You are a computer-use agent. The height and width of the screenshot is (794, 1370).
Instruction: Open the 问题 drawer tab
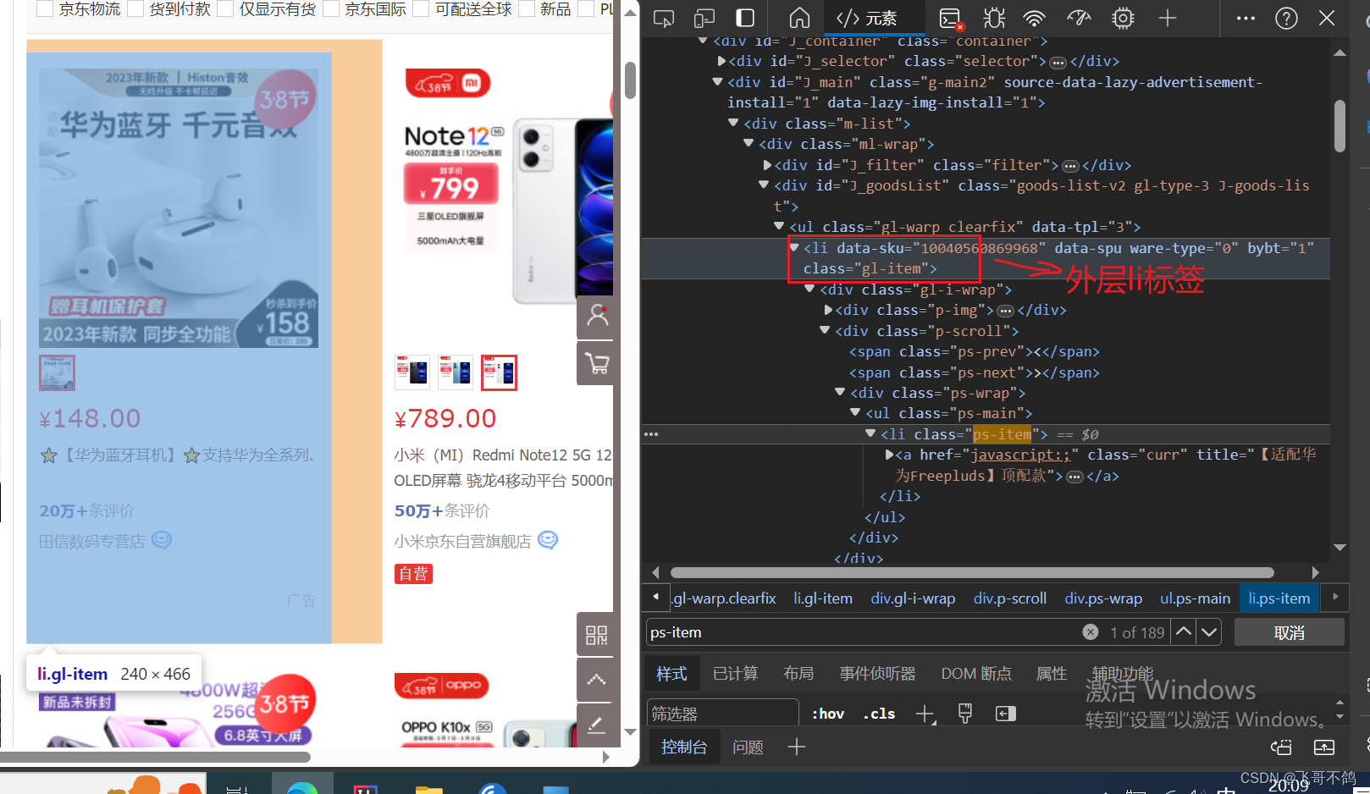748,747
